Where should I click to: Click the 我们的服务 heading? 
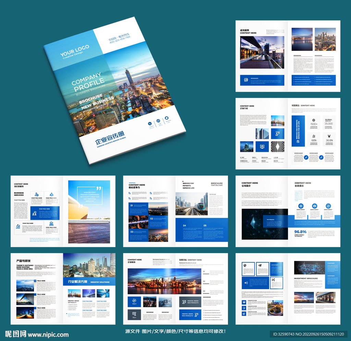[19, 186]
